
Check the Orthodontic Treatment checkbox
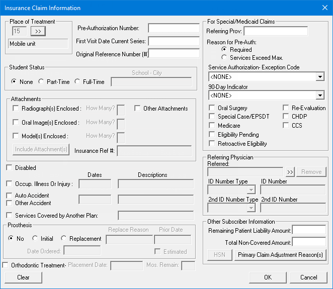(6, 265)
